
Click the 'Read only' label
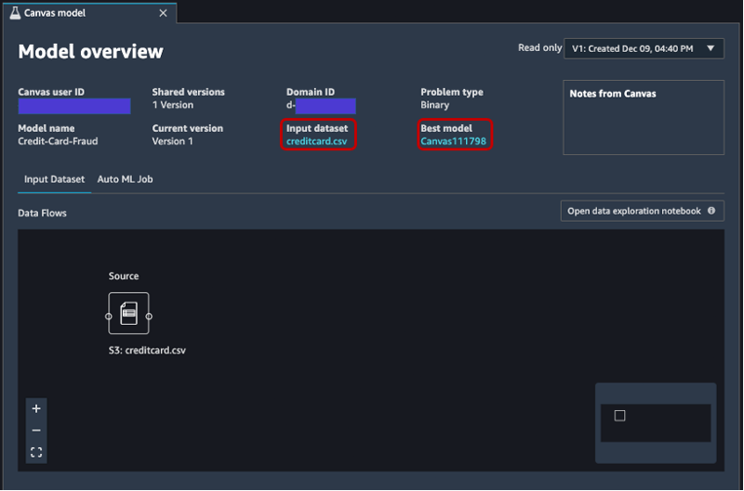click(539, 48)
